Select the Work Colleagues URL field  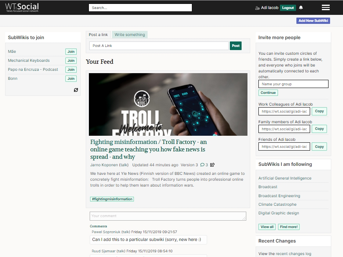click(284, 111)
